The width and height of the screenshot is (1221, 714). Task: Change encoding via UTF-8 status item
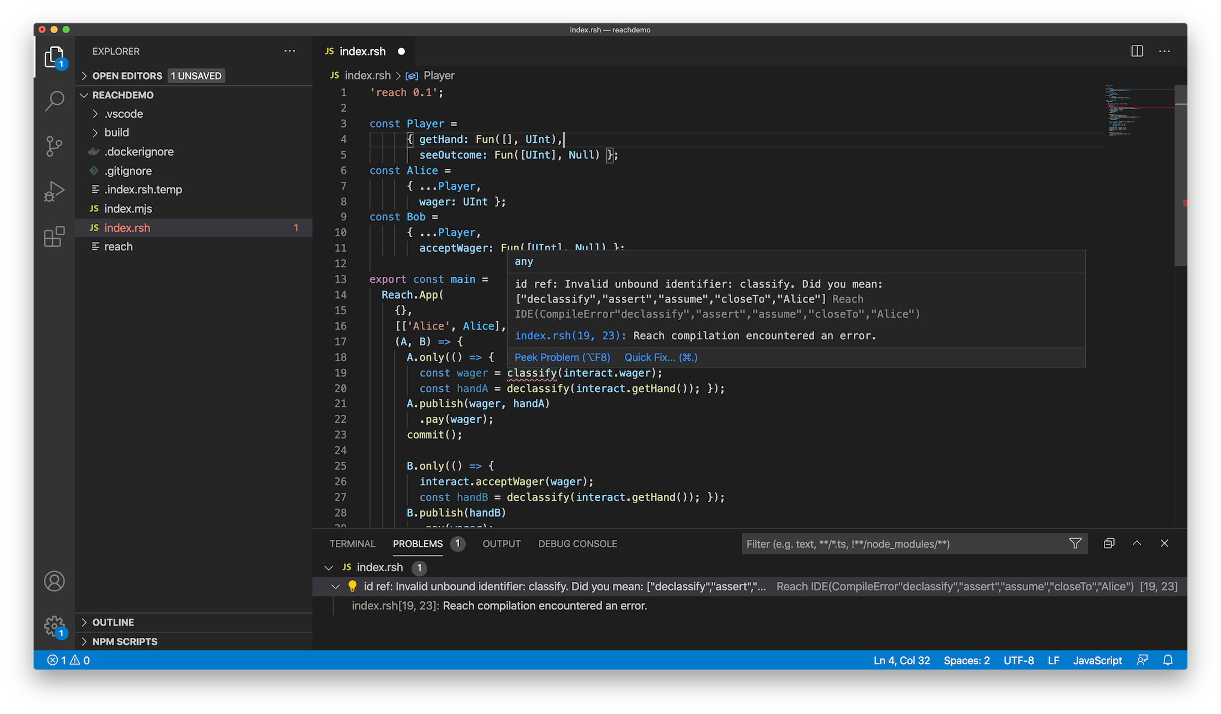[x=1019, y=660]
